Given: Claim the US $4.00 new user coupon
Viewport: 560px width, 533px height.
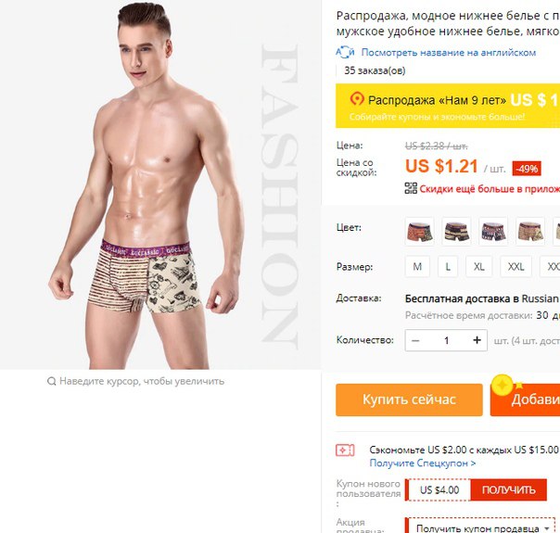Looking at the screenshot, I should coord(509,489).
